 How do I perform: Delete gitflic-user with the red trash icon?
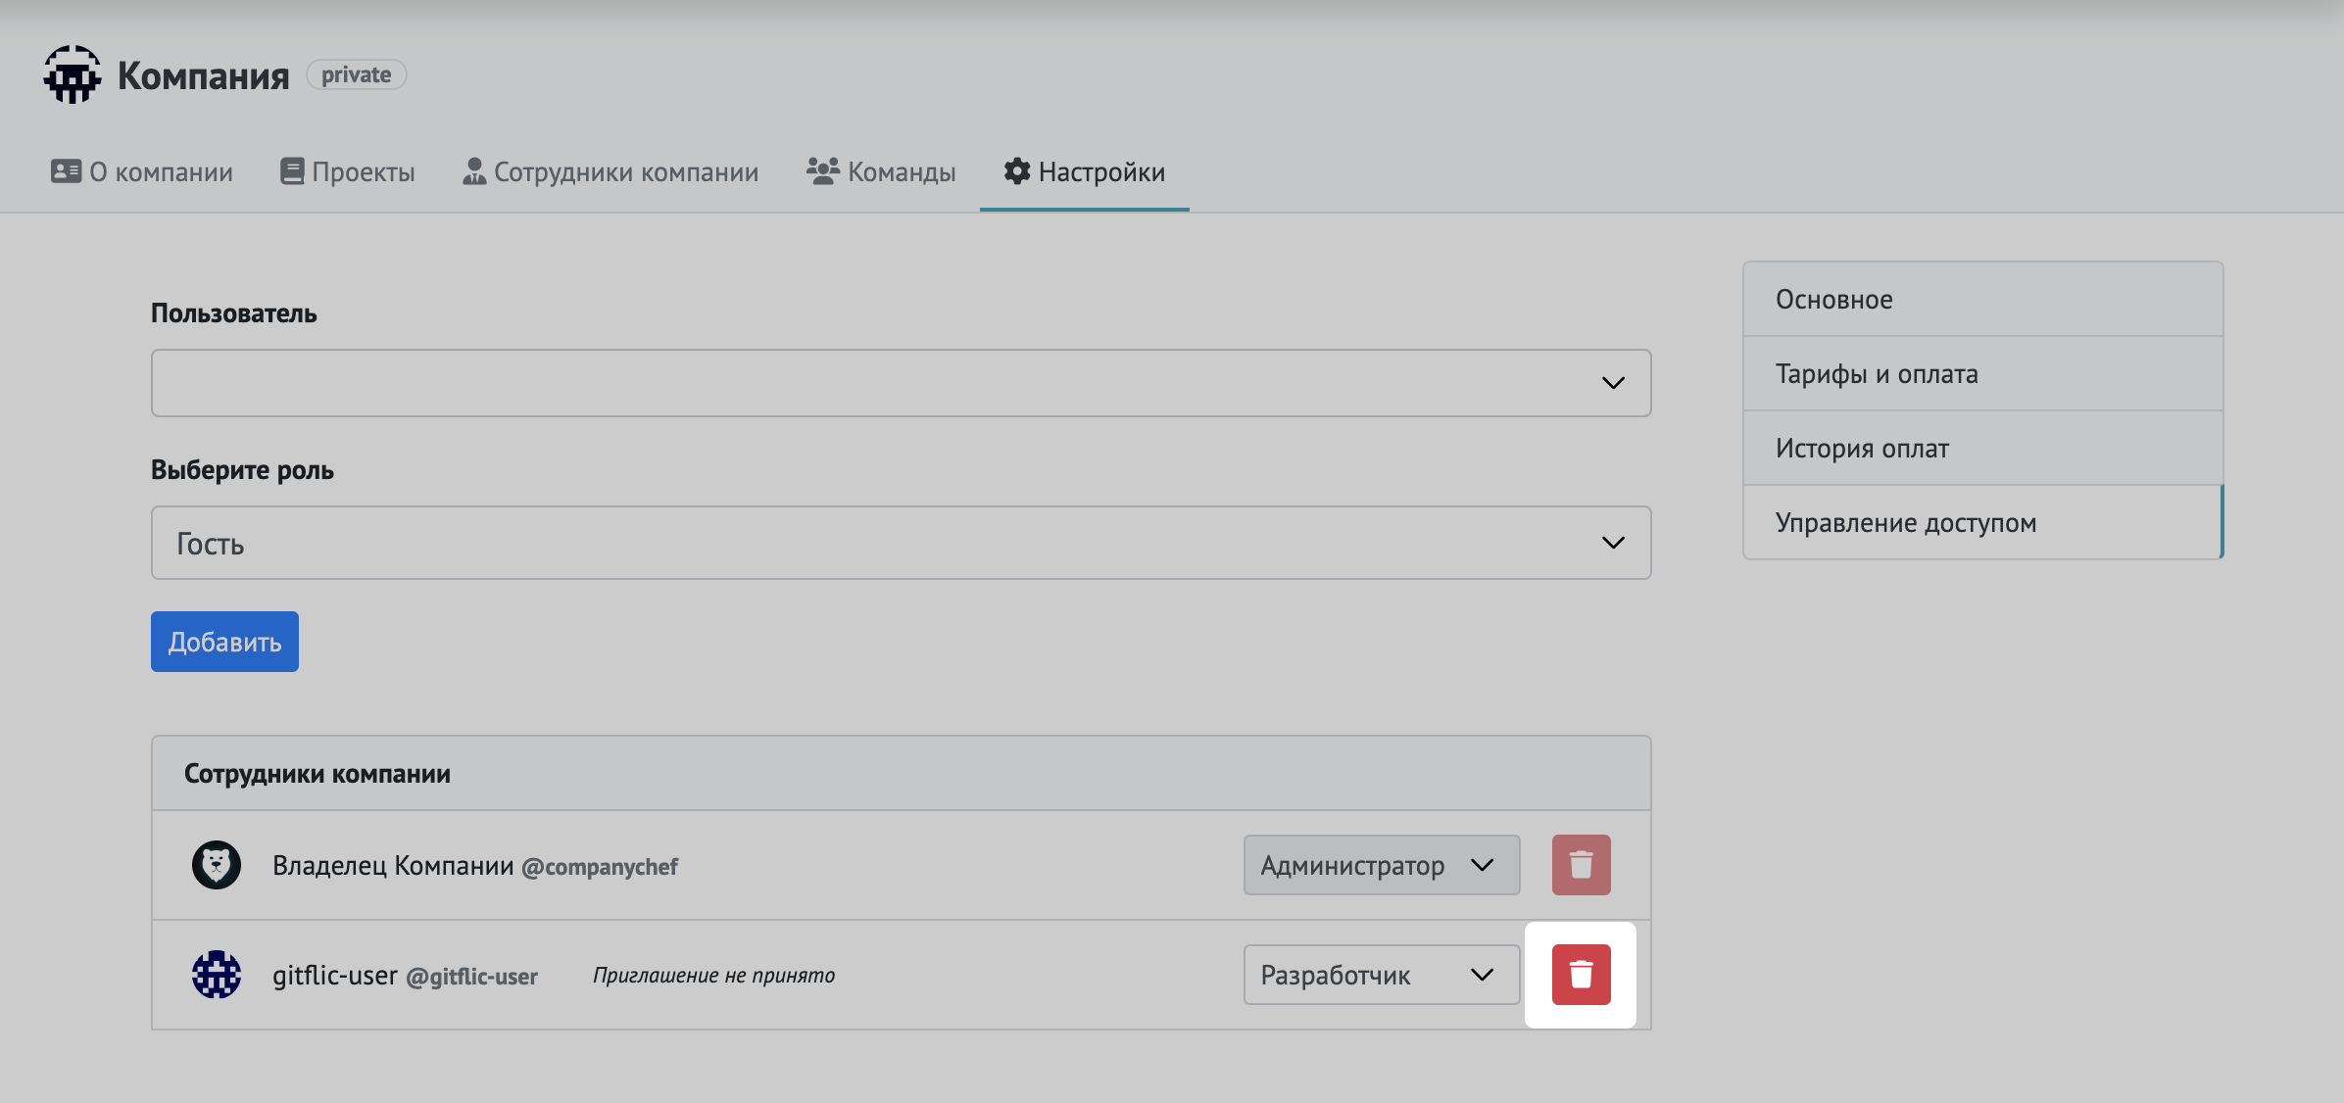[1581, 974]
